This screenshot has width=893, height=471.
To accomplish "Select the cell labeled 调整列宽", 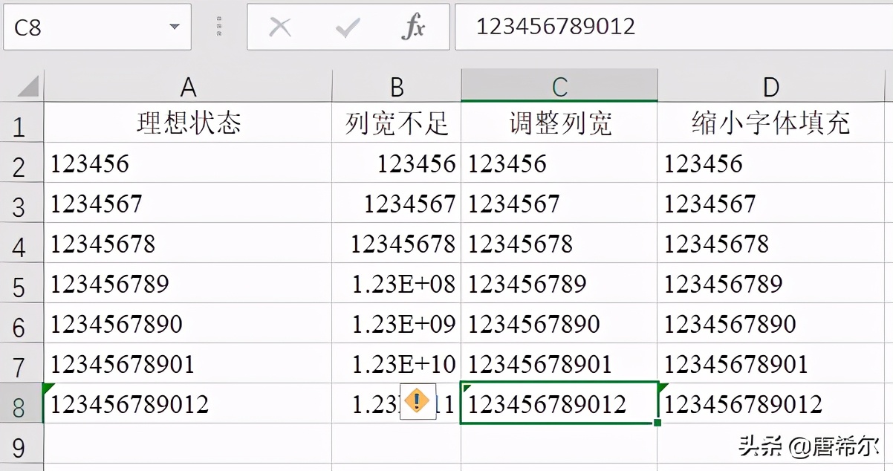I will 559,123.
